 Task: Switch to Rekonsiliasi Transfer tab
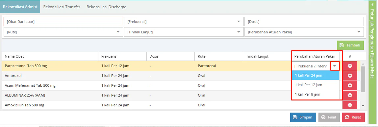click(x=62, y=7)
